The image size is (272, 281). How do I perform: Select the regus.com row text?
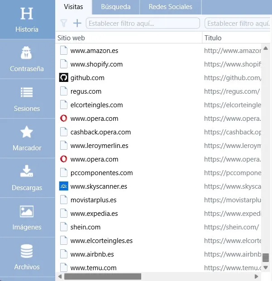(86, 91)
